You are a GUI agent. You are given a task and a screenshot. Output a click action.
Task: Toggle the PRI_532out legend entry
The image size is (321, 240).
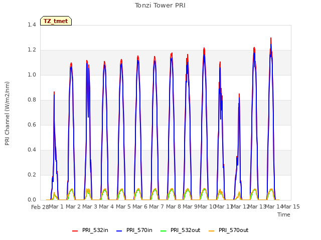click(x=181, y=230)
